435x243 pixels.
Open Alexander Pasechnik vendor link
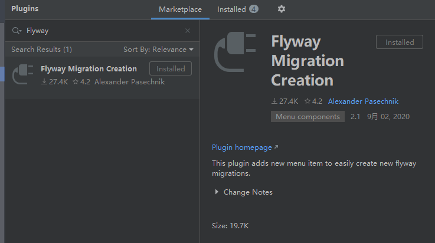pyautogui.click(x=363, y=101)
